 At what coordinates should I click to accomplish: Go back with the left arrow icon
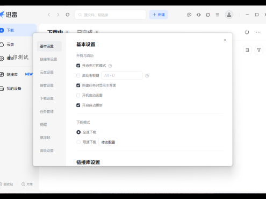coord(49,15)
